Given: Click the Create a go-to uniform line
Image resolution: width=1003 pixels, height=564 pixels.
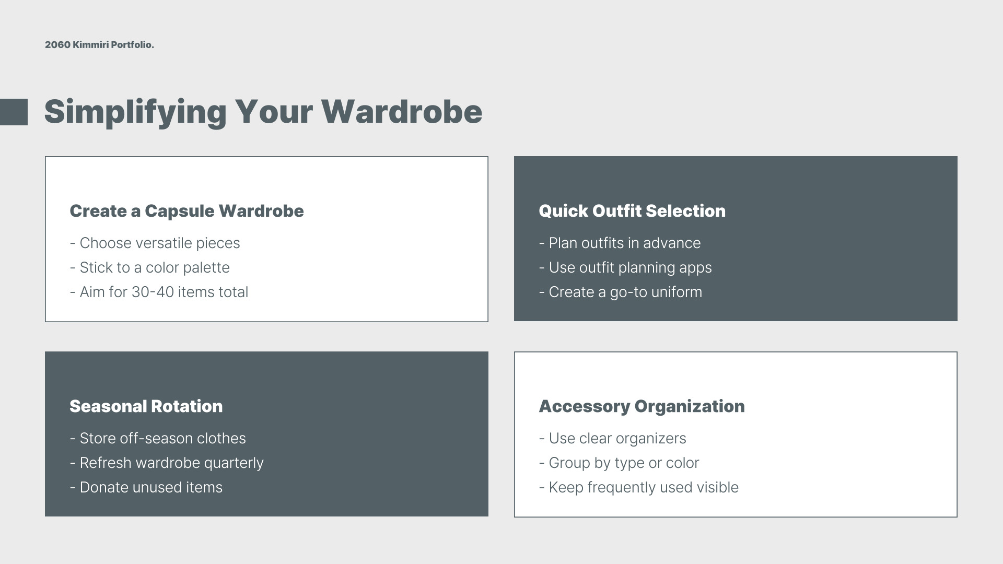Looking at the screenshot, I should pyautogui.click(x=620, y=292).
